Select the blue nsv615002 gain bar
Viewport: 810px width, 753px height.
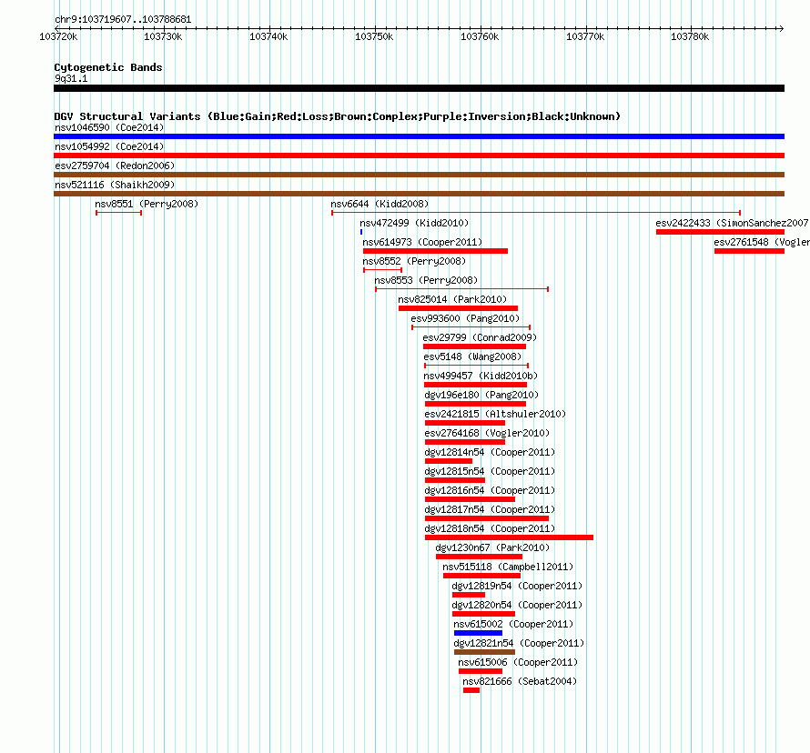[x=479, y=633]
